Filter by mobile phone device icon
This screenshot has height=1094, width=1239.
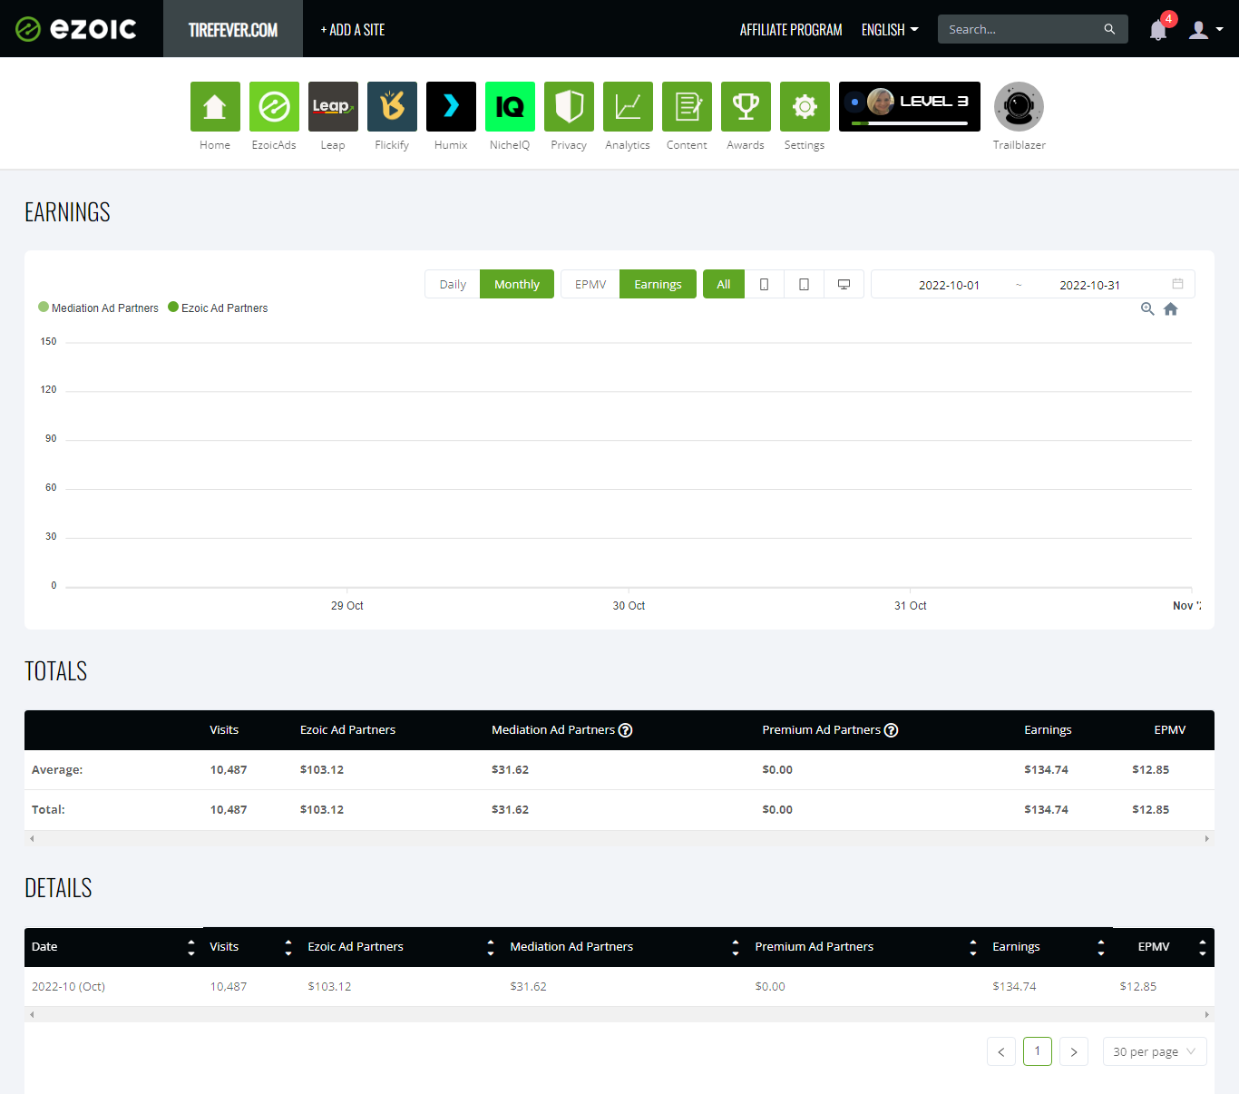(x=765, y=284)
